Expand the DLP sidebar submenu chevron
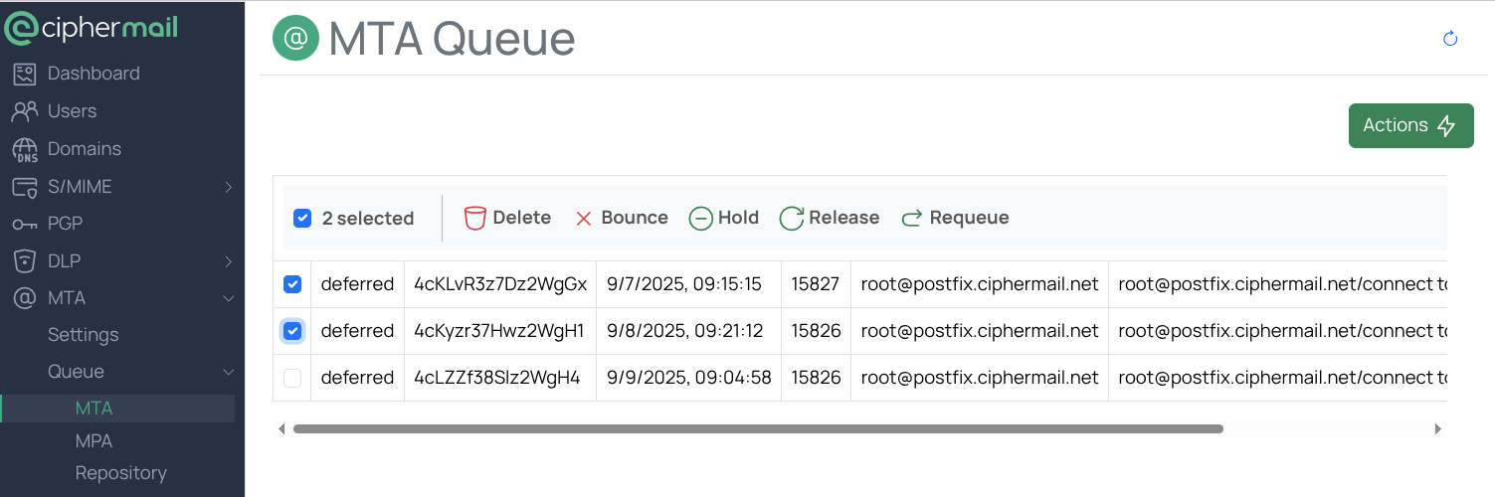 click(228, 261)
